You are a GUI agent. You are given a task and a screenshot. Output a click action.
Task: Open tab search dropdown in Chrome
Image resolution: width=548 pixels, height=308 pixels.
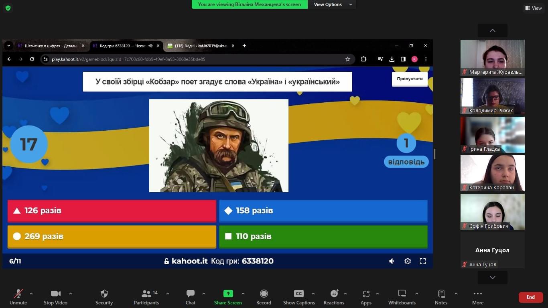[8, 46]
